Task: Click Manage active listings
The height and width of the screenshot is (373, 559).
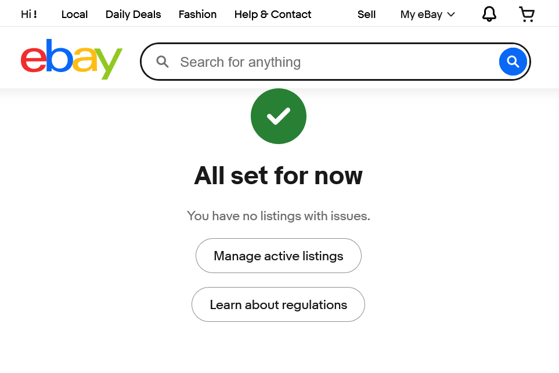Action: [278, 256]
